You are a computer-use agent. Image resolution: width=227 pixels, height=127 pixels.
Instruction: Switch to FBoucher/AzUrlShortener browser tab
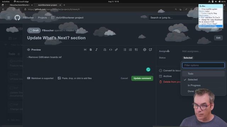[x=20, y=5]
